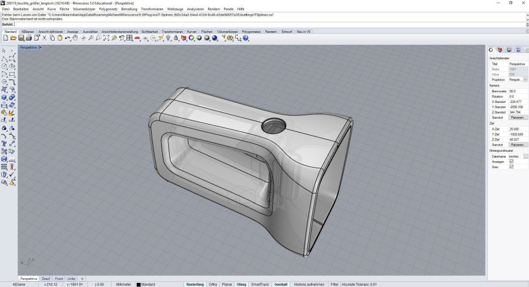Image resolution: width=529 pixels, height=287 pixels.
Task: Toggle the Anzeigen checkbox
Action: pos(511,161)
